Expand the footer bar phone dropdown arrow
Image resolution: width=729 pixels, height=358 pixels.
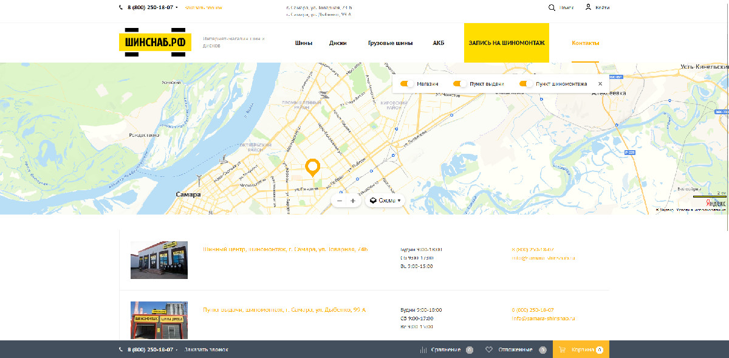(x=177, y=350)
